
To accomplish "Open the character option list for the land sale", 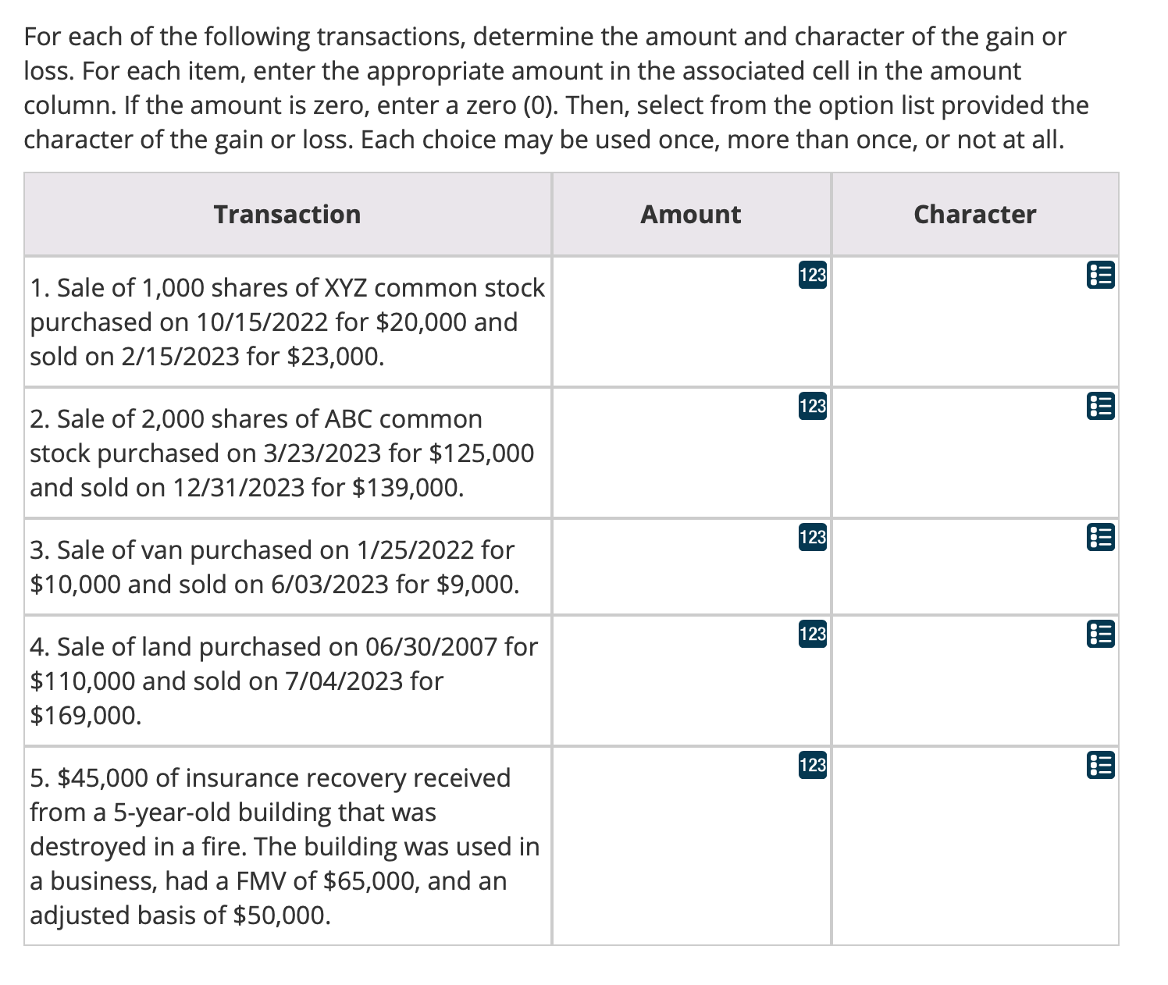I will (1100, 634).
